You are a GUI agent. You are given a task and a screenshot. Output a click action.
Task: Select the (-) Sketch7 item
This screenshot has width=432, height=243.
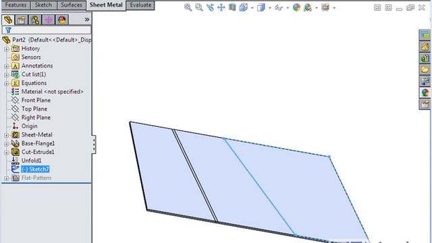pyautogui.click(x=35, y=169)
